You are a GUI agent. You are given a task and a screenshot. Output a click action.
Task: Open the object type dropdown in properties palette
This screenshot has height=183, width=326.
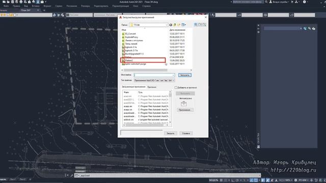(301, 28)
